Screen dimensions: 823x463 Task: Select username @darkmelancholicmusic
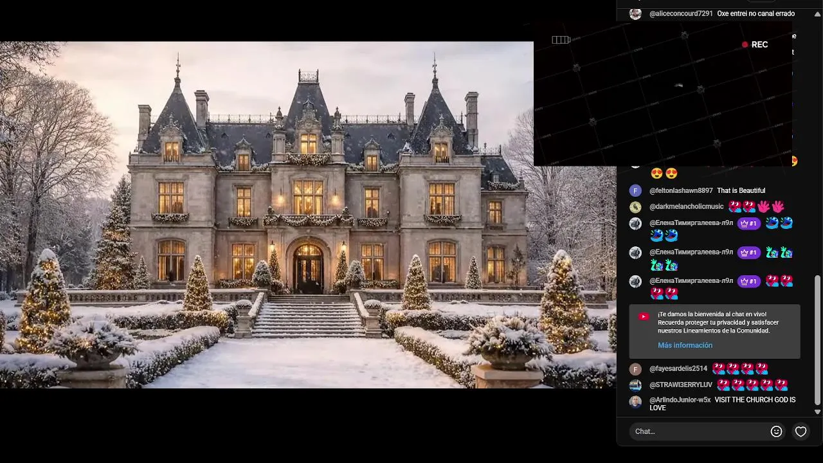(686, 206)
